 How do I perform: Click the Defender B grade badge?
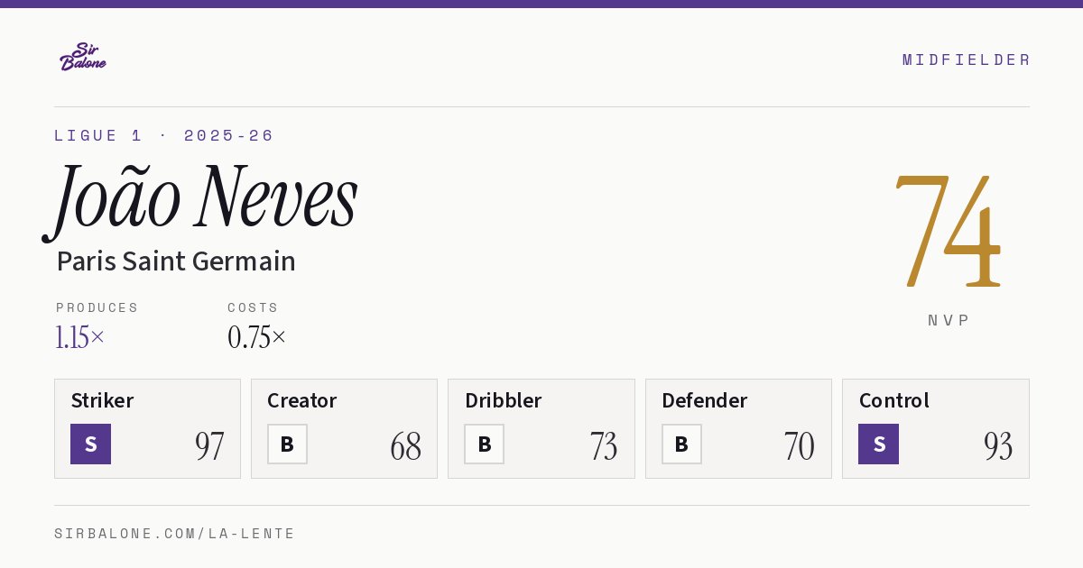point(681,444)
